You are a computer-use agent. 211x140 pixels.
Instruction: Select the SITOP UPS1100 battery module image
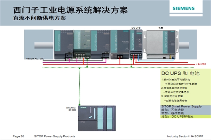pyautogui.click(x=161, y=44)
